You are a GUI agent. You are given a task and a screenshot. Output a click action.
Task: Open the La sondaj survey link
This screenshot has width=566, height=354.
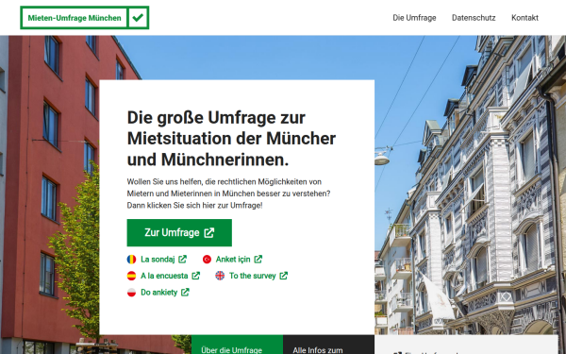coord(158,260)
